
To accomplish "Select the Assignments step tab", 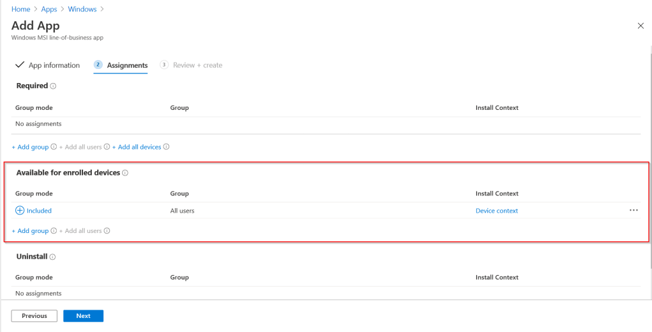I will click(x=126, y=65).
